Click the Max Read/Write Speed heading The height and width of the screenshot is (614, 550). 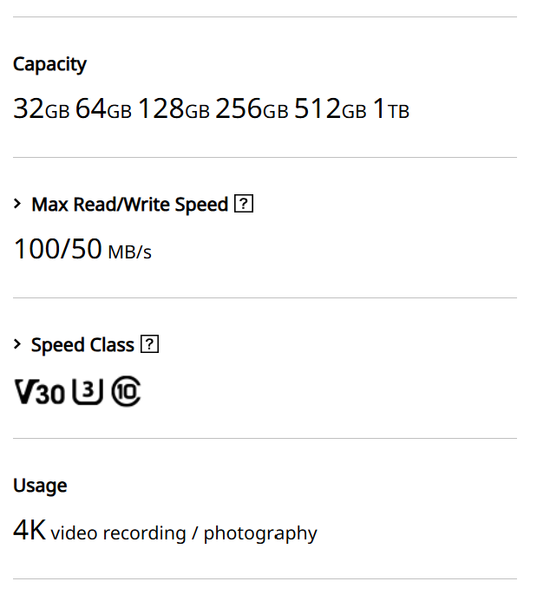click(129, 205)
